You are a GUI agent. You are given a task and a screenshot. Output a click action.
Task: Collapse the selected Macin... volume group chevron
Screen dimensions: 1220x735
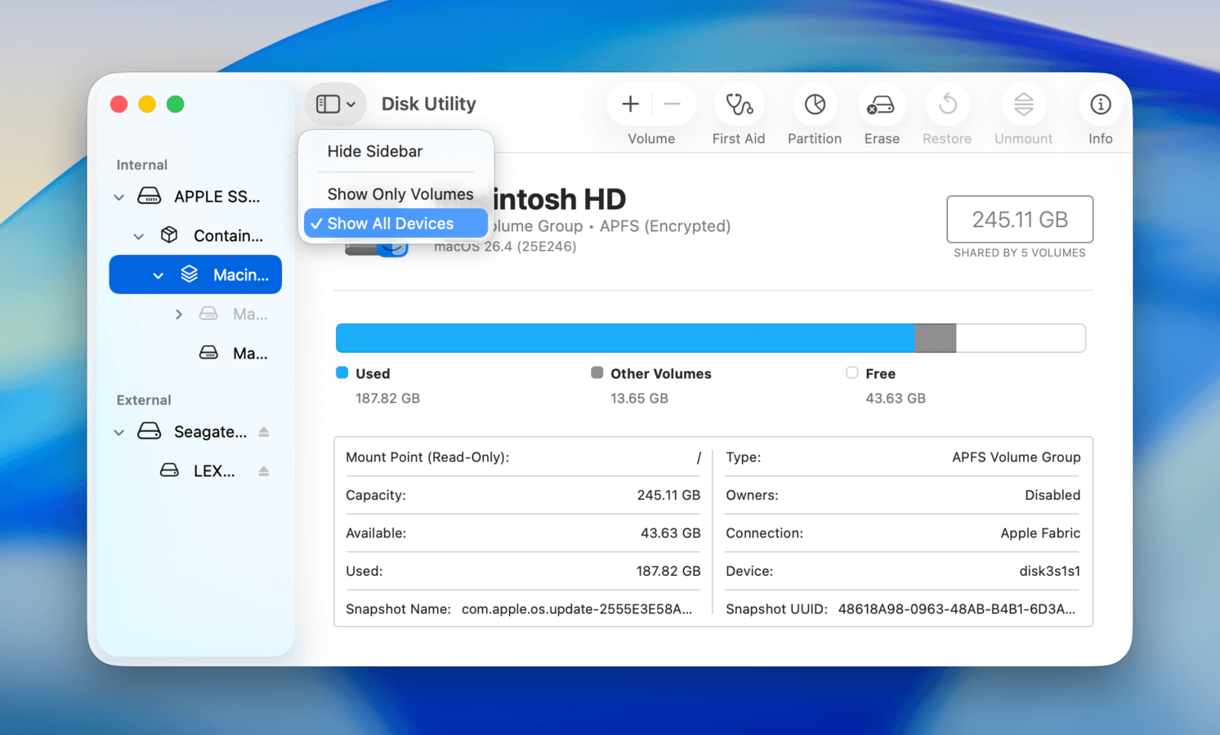(x=158, y=275)
